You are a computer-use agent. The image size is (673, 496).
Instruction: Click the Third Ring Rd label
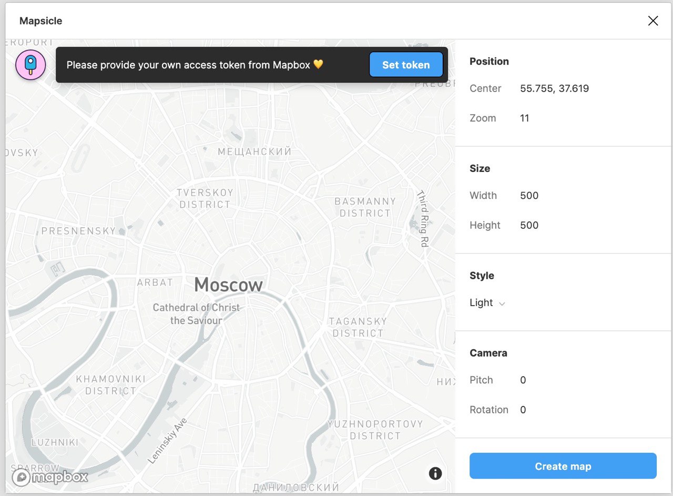pos(423,218)
